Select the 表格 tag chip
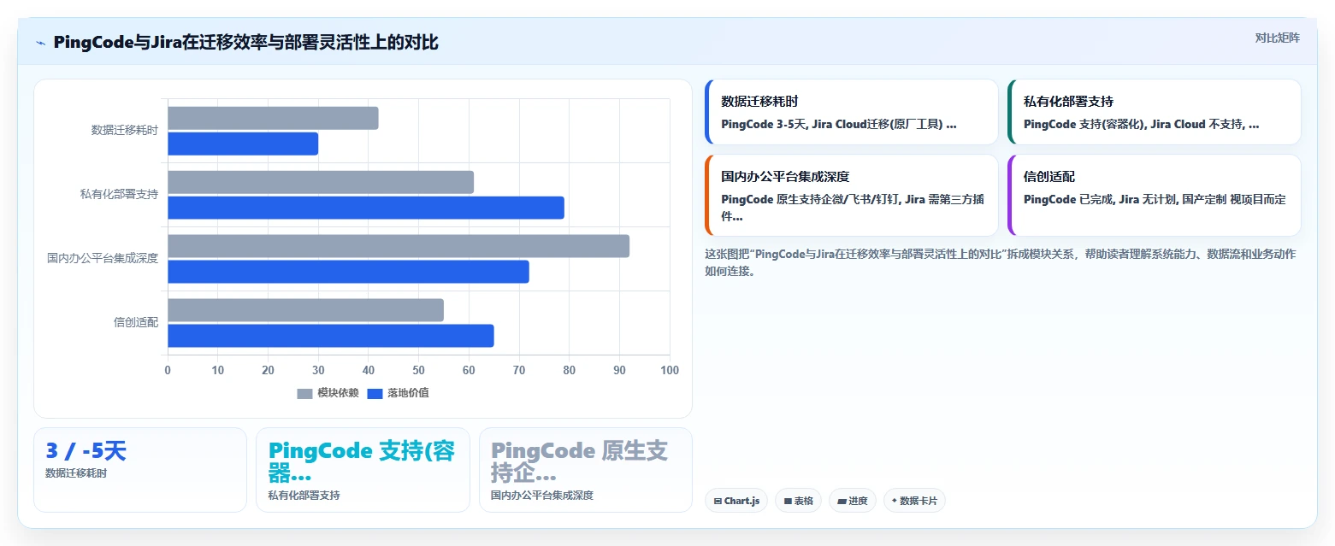Image resolution: width=1335 pixels, height=546 pixels. [799, 501]
